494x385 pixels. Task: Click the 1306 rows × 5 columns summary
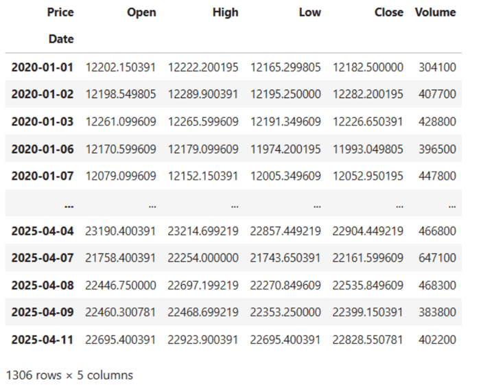click(69, 375)
